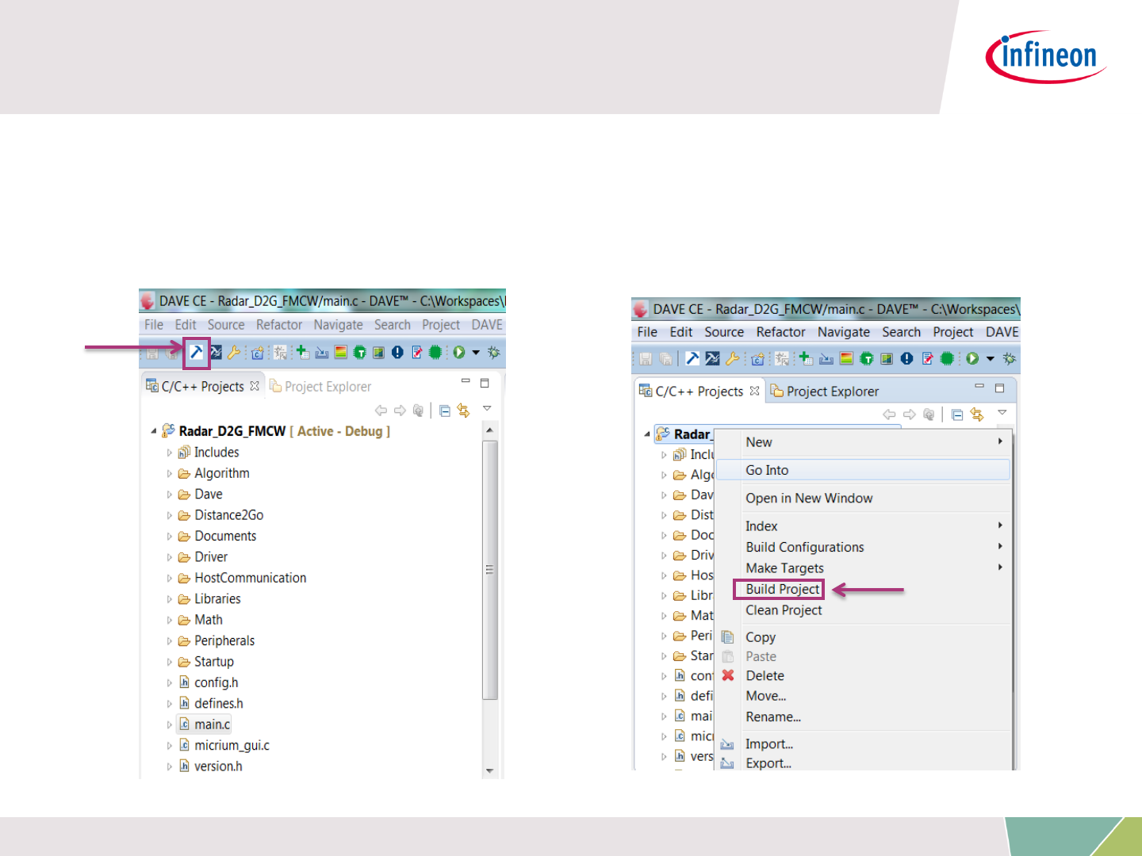Click the blue exclamation icon in right window toolbar

pyautogui.click(x=907, y=358)
